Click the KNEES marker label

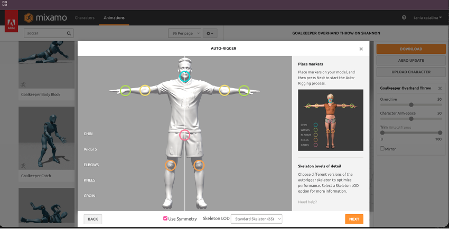point(89,180)
